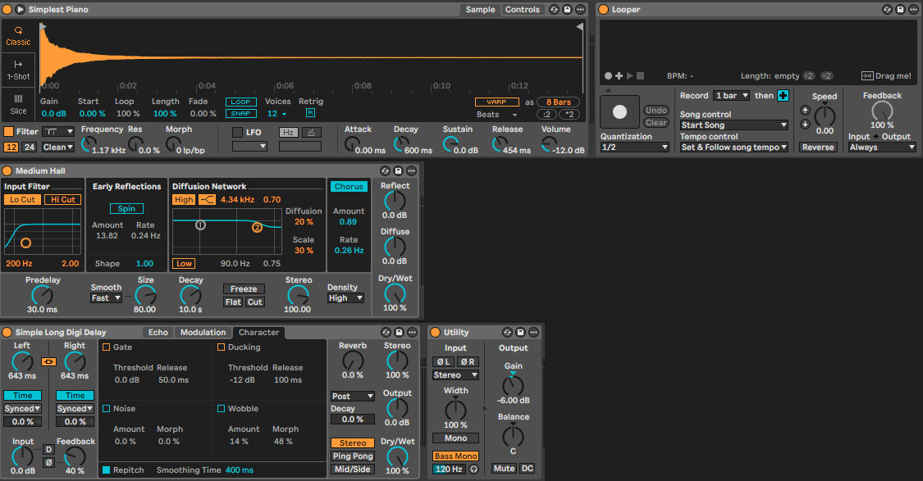Open Simplest Piano options menu (three dots)
The width and height of the screenshot is (923, 481).
click(x=580, y=9)
